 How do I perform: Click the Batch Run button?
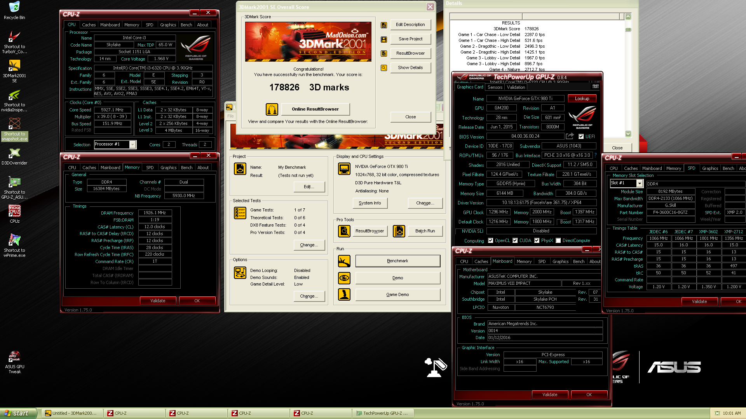(425, 231)
